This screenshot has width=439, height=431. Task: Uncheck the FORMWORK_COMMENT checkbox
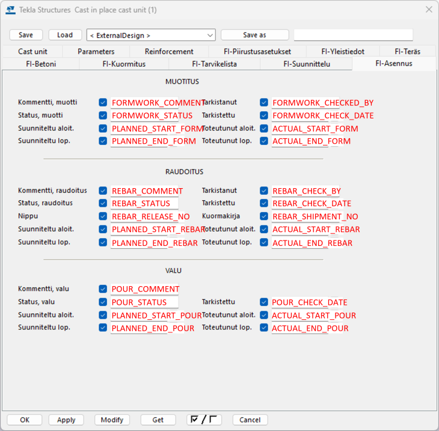(103, 103)
